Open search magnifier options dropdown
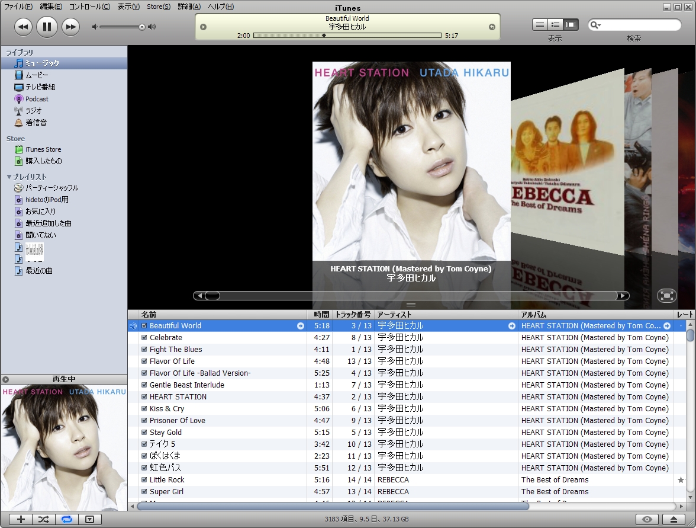 (595, 25)
